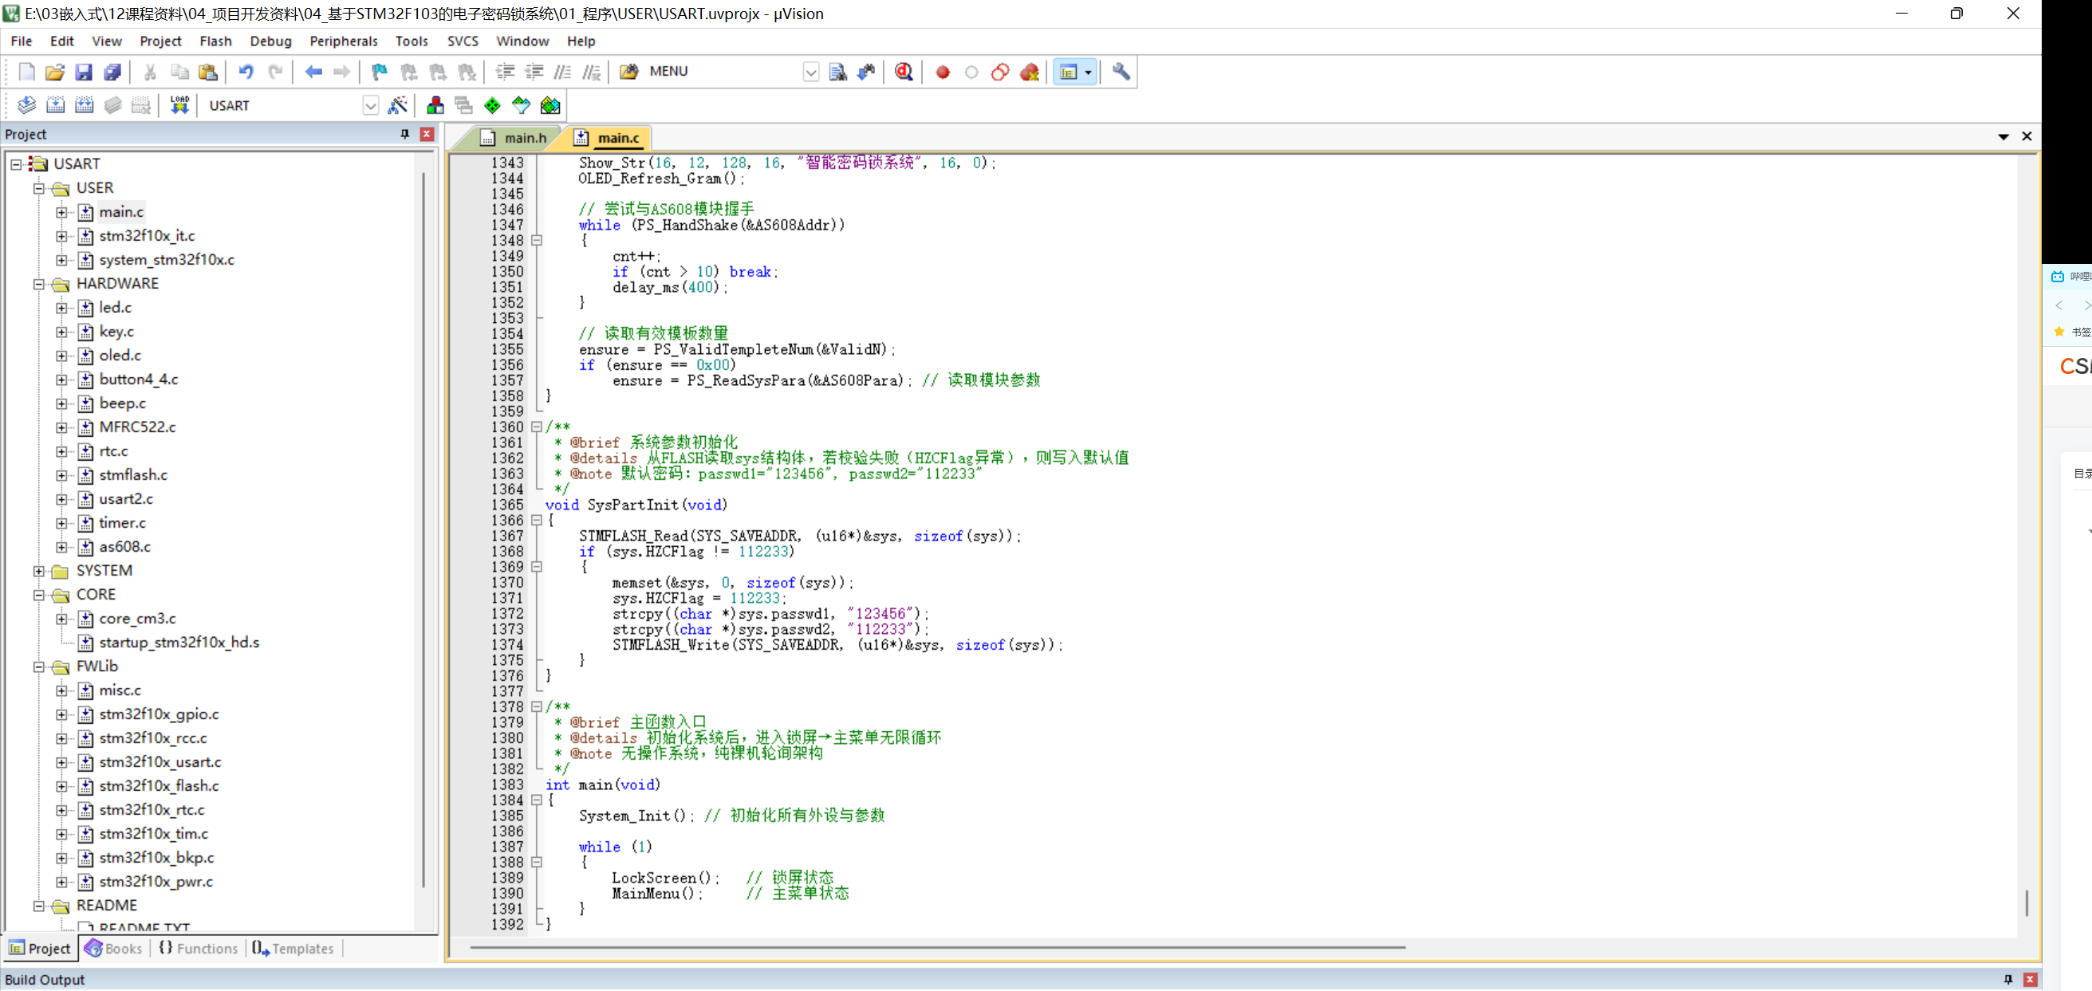Open the File menu
The width and height of the screenshot is (2092, 991).
click(x=21, y=41)
